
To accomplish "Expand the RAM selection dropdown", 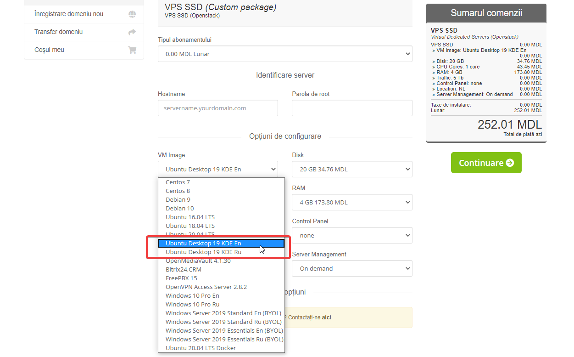I will coord(351,202).
